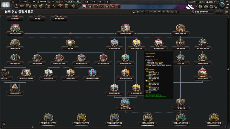The width and height of the screenshot is (230, 129).
Task: Choose the 아이슬란드 문제 focus
Action: (48, 73)
